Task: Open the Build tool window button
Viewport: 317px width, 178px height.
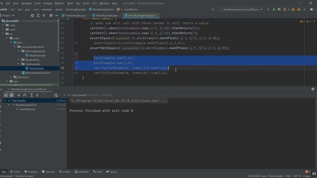Action: click(x=98, y=172)
